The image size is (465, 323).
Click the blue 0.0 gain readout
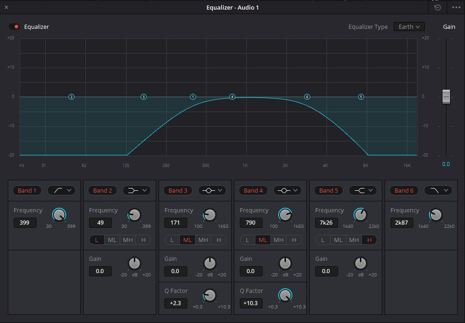[x=446, y=164]
